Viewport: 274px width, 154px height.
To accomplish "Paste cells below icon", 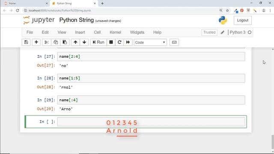I will coord(65,42).
